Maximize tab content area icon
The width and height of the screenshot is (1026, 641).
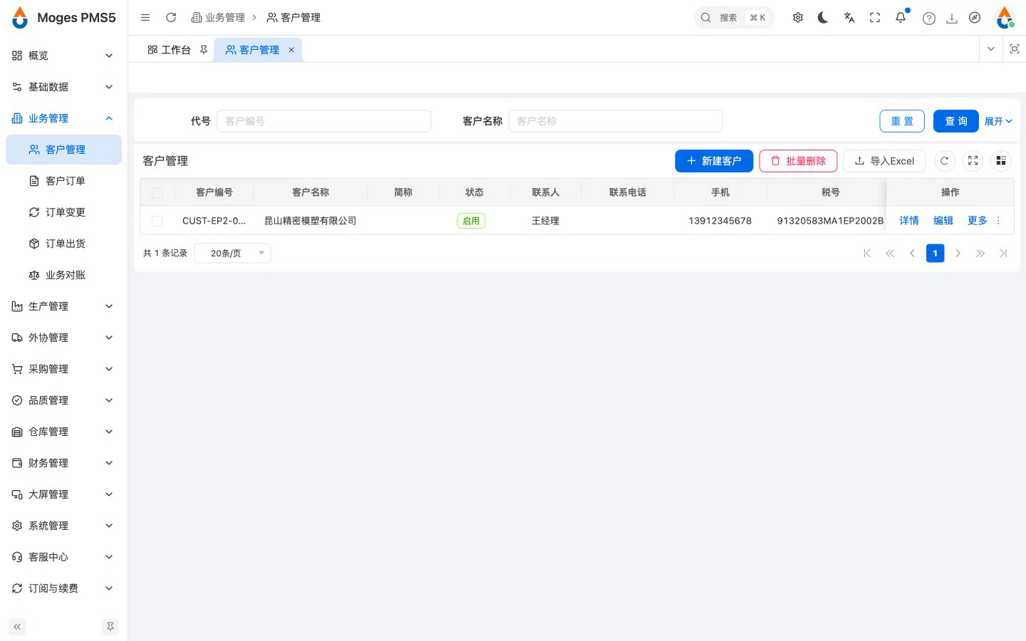(x=1015, y=49)
